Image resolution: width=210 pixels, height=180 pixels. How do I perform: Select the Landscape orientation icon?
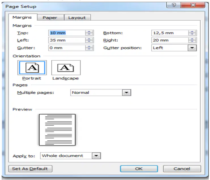(x=66, y=68)
